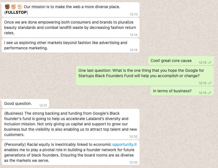Click the "in terms of business?" text
Screen dimensions: 218x168
point(172,91)
